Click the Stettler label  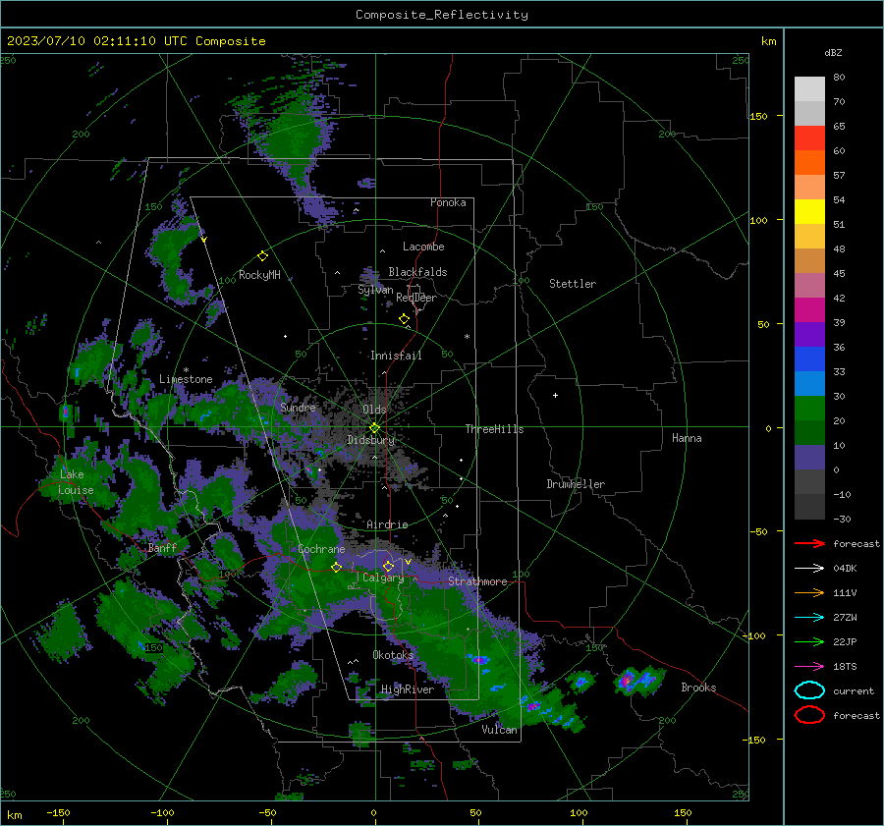point(573,284)
